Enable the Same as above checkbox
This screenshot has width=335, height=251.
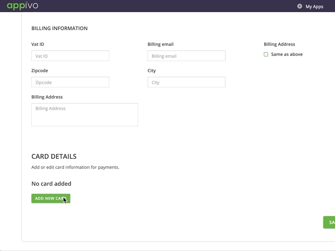click(267, 54)
